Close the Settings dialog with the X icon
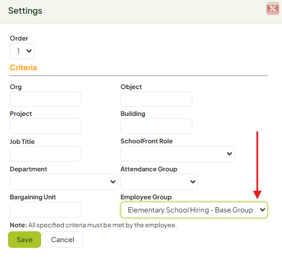Screen dimensions: 282x257 pyautogui.click(x=273, y=9)
